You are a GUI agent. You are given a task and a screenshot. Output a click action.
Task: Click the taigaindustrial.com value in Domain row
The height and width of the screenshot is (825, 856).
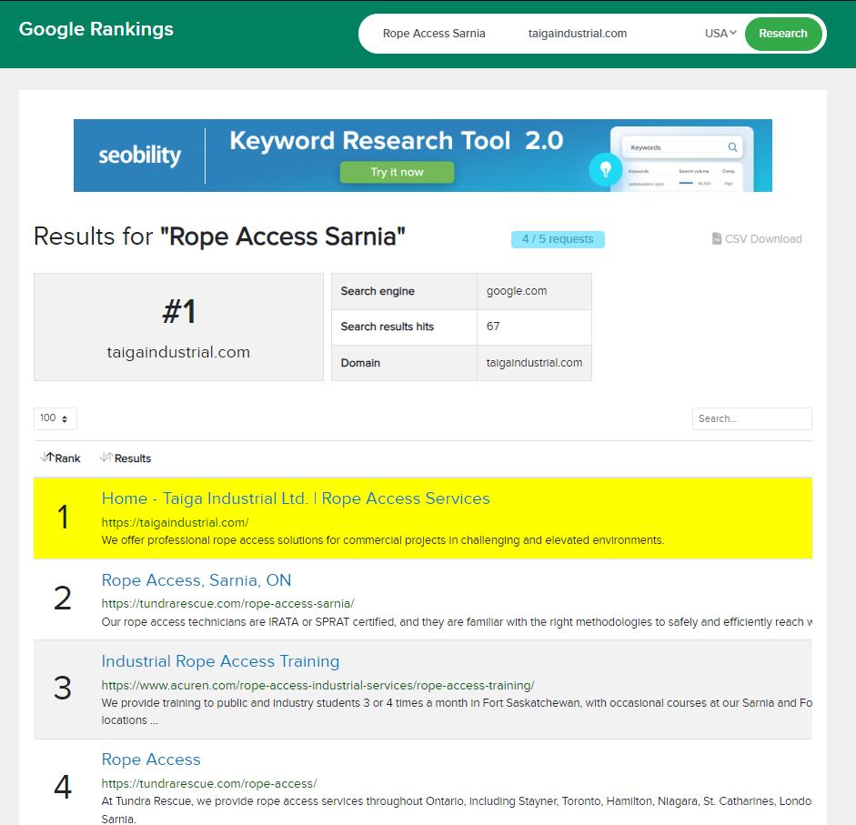(x=535, y=363)
